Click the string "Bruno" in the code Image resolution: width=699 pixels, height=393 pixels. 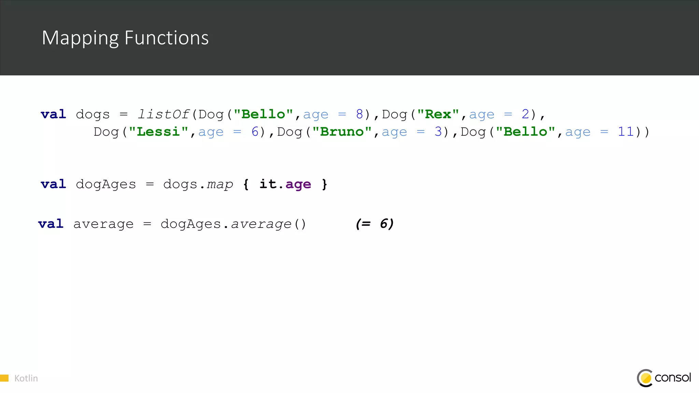(342, 132)
